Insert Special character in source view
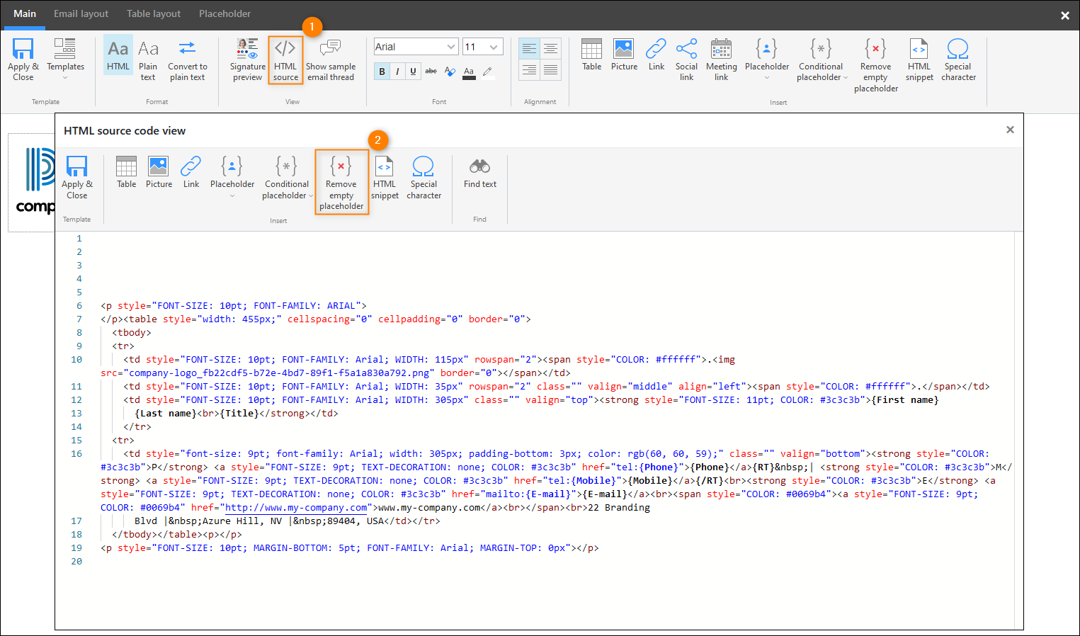This screenshot has height=636, width=1080. (x=424, y=178)
